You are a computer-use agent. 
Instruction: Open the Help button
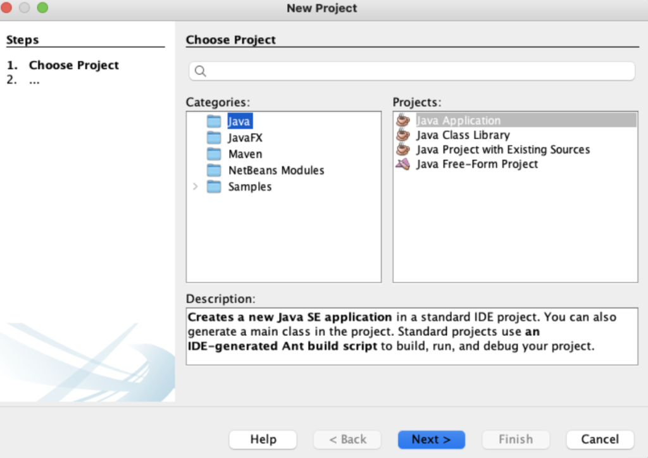coord(263,439)
